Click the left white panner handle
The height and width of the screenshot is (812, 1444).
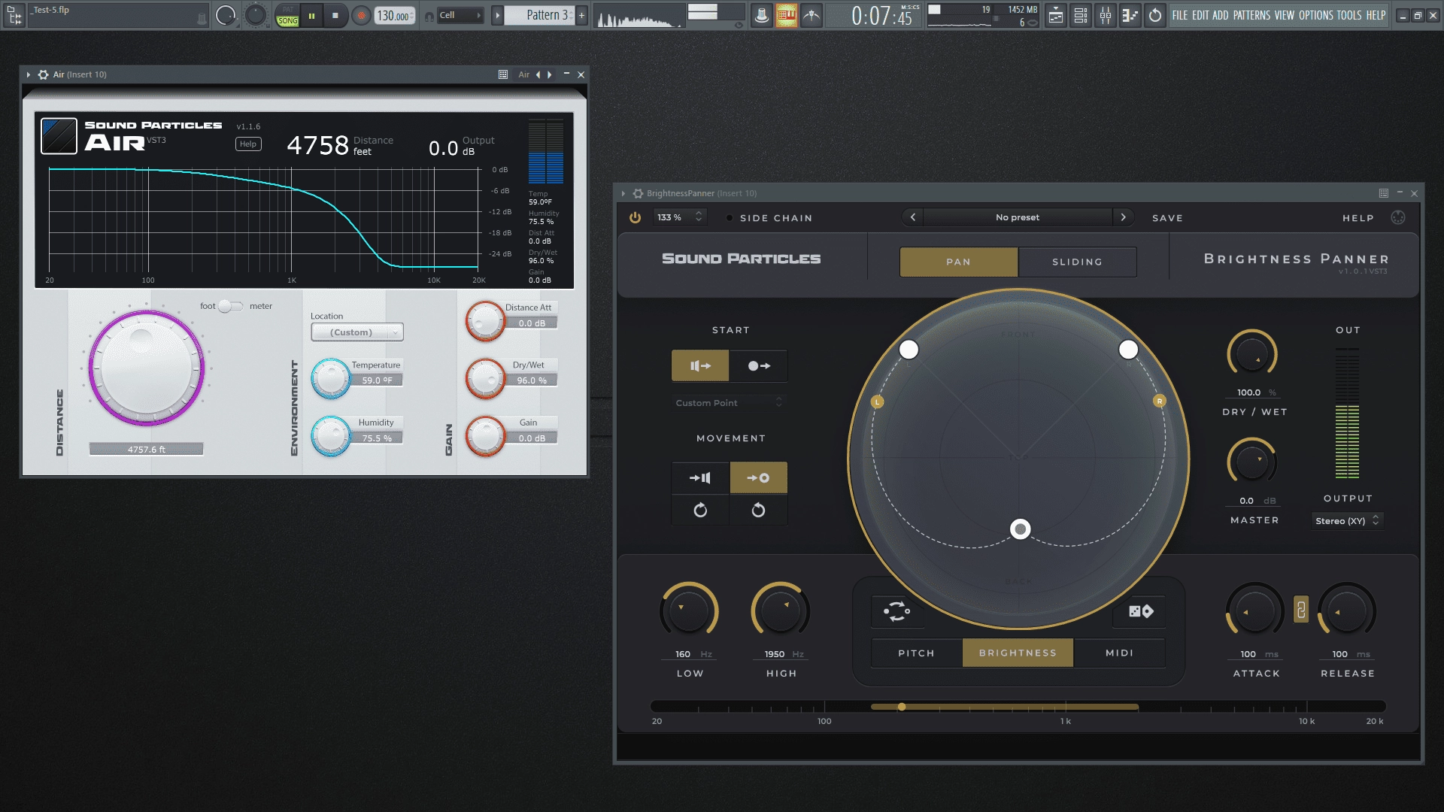point(909,350)
